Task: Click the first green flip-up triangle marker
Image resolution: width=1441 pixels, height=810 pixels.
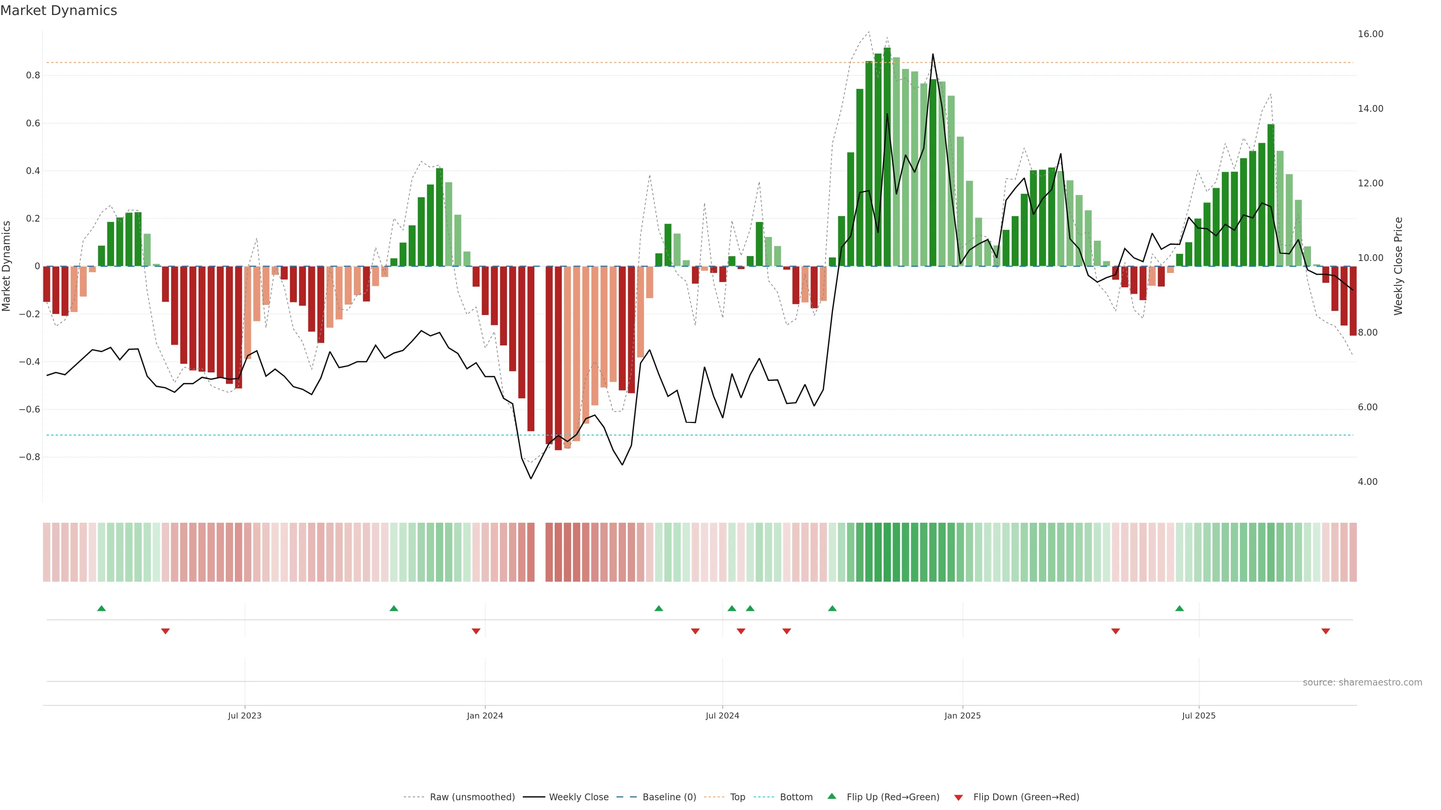Action: tap(101, 608)
